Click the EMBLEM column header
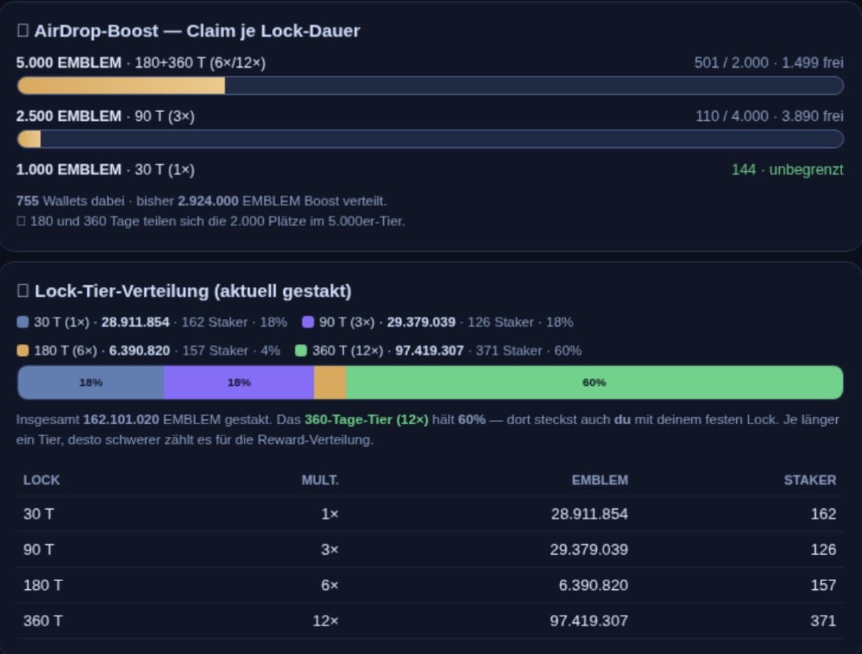The width and height of the screenshot is (862, 654). pyautogui.click(x=600, y=479)
